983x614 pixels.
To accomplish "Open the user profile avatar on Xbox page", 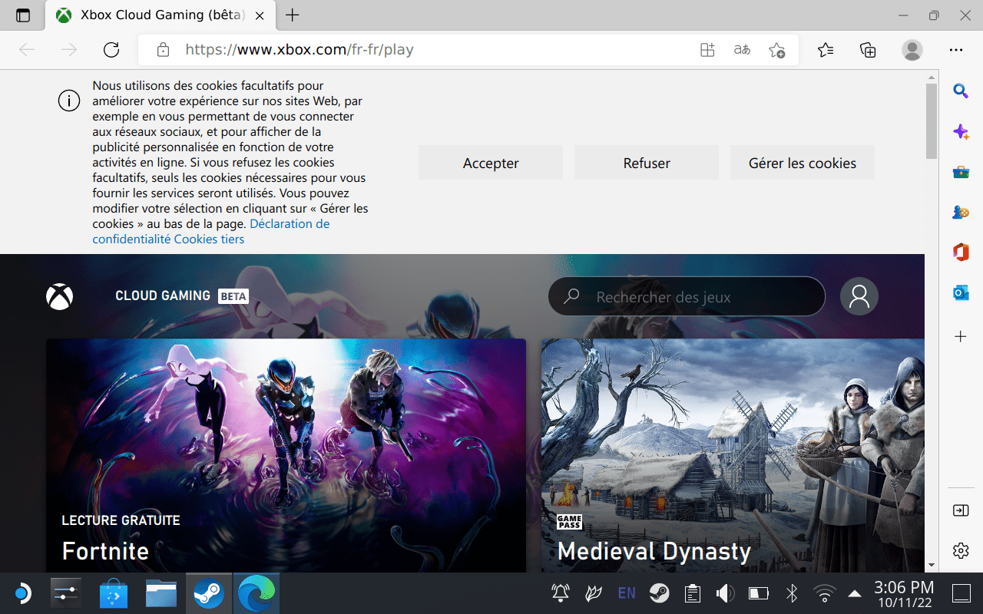I will pos(859,296).
